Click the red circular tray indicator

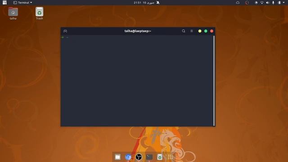coord(247,3)
